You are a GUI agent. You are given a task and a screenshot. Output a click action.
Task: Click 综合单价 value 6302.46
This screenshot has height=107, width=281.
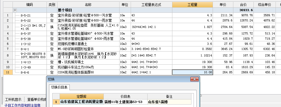point(269,49)
